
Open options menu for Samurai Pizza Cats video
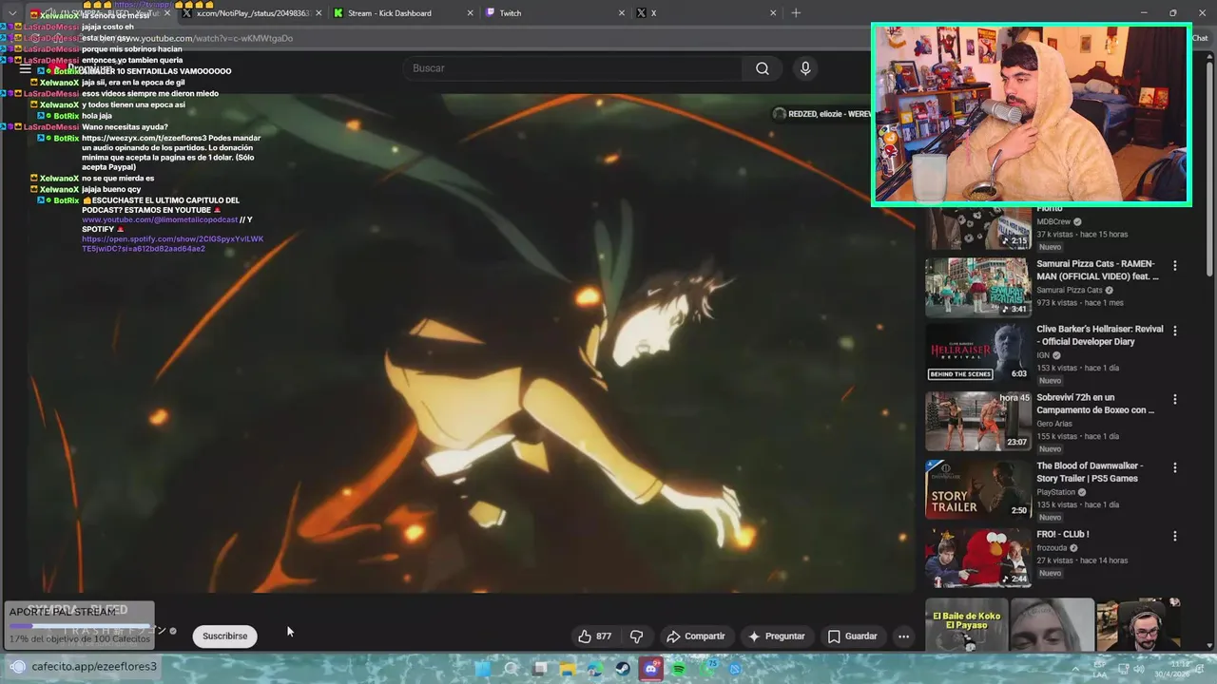1175,266
